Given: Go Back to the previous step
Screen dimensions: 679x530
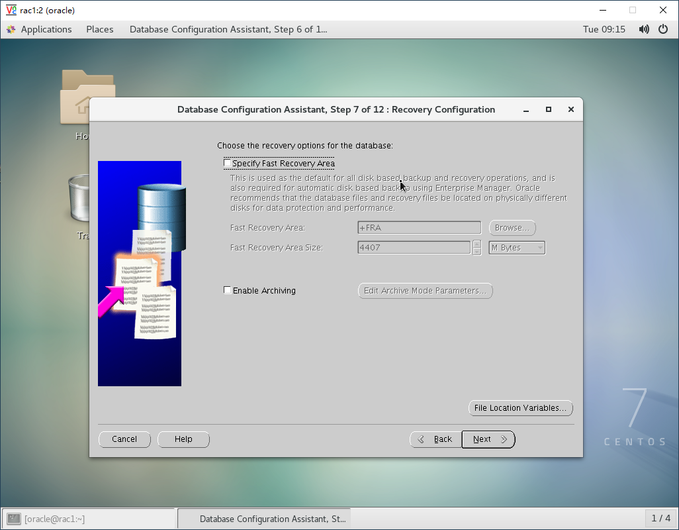Looking at the screenshot, I should click(435, 439).
